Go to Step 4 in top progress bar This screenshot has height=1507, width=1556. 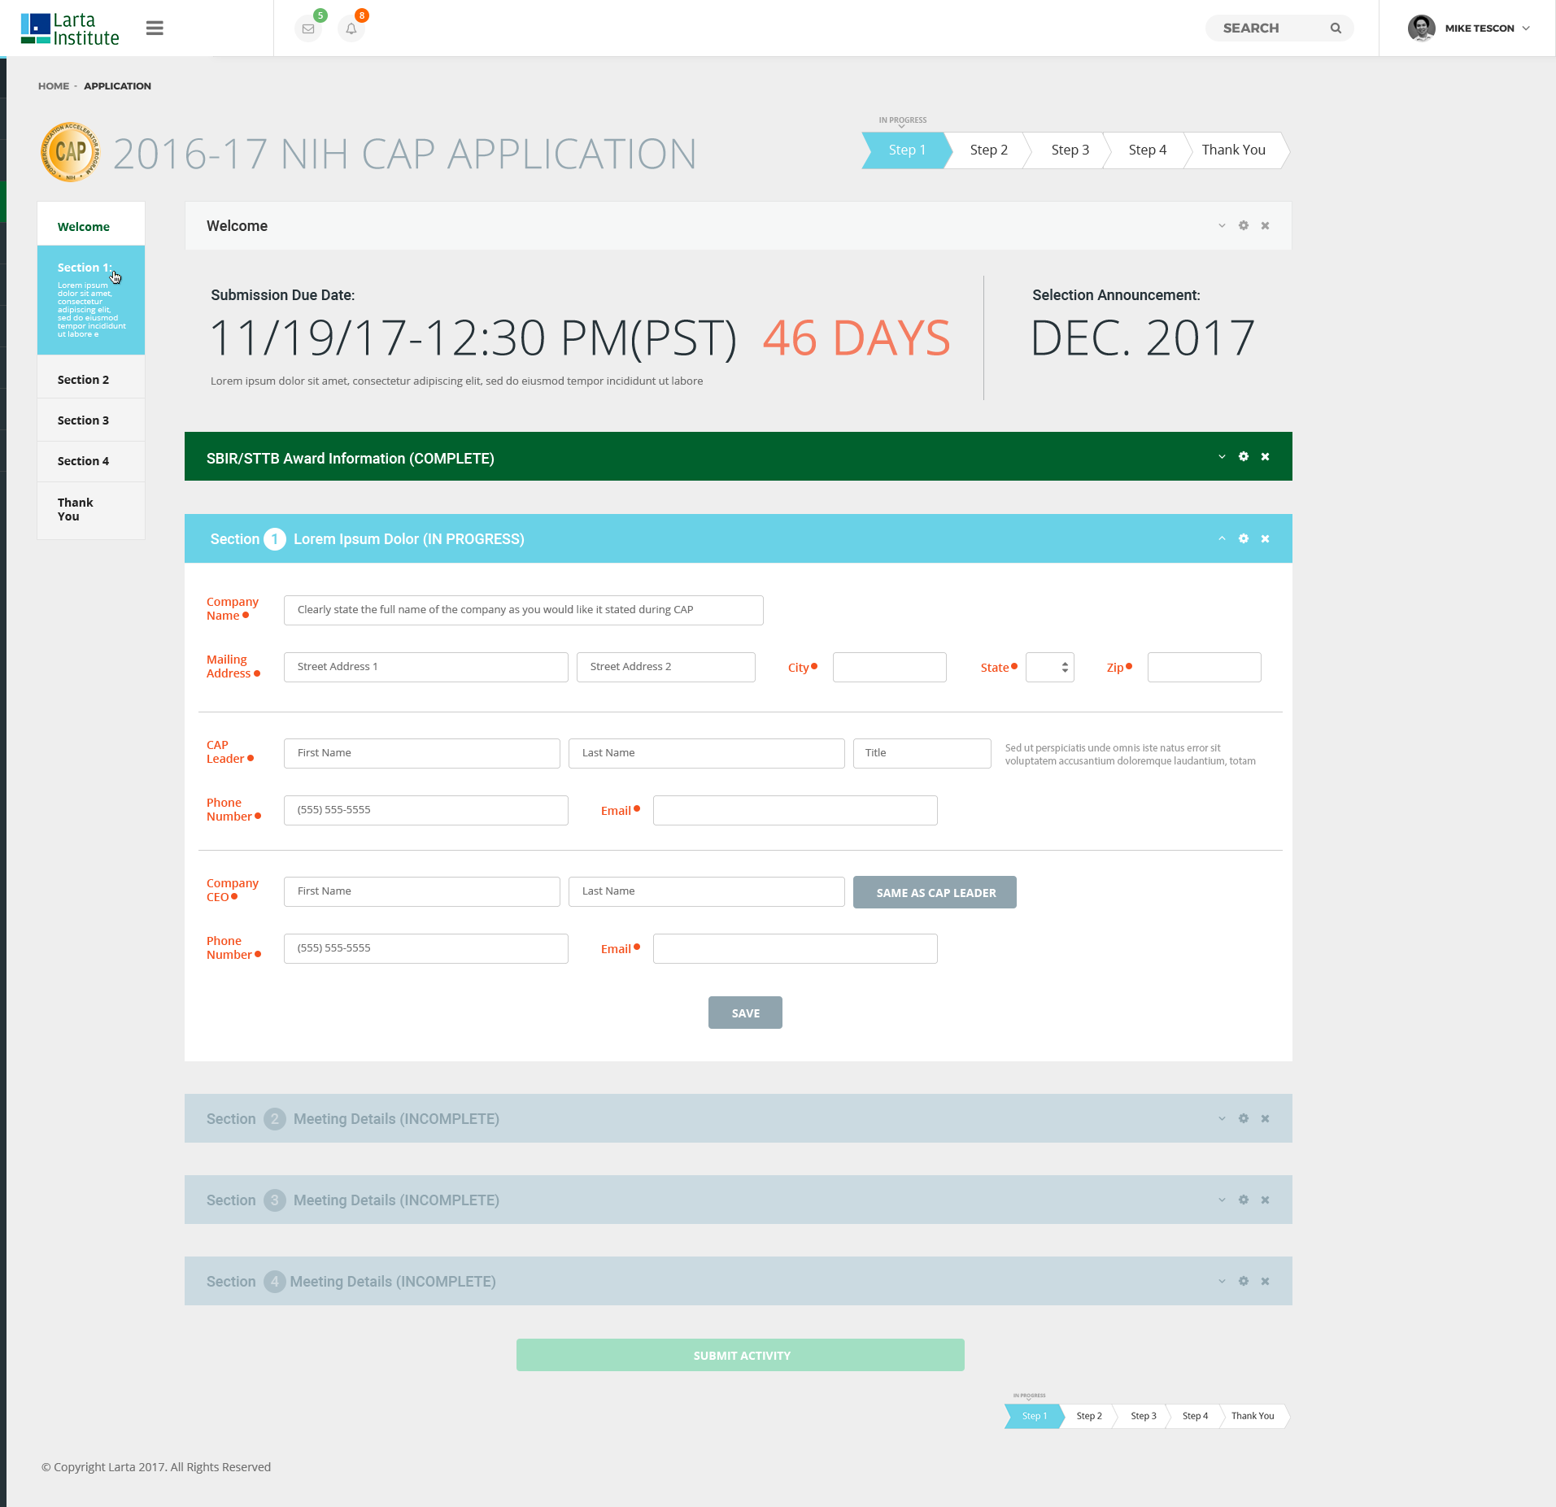[x=1147, y=150]
